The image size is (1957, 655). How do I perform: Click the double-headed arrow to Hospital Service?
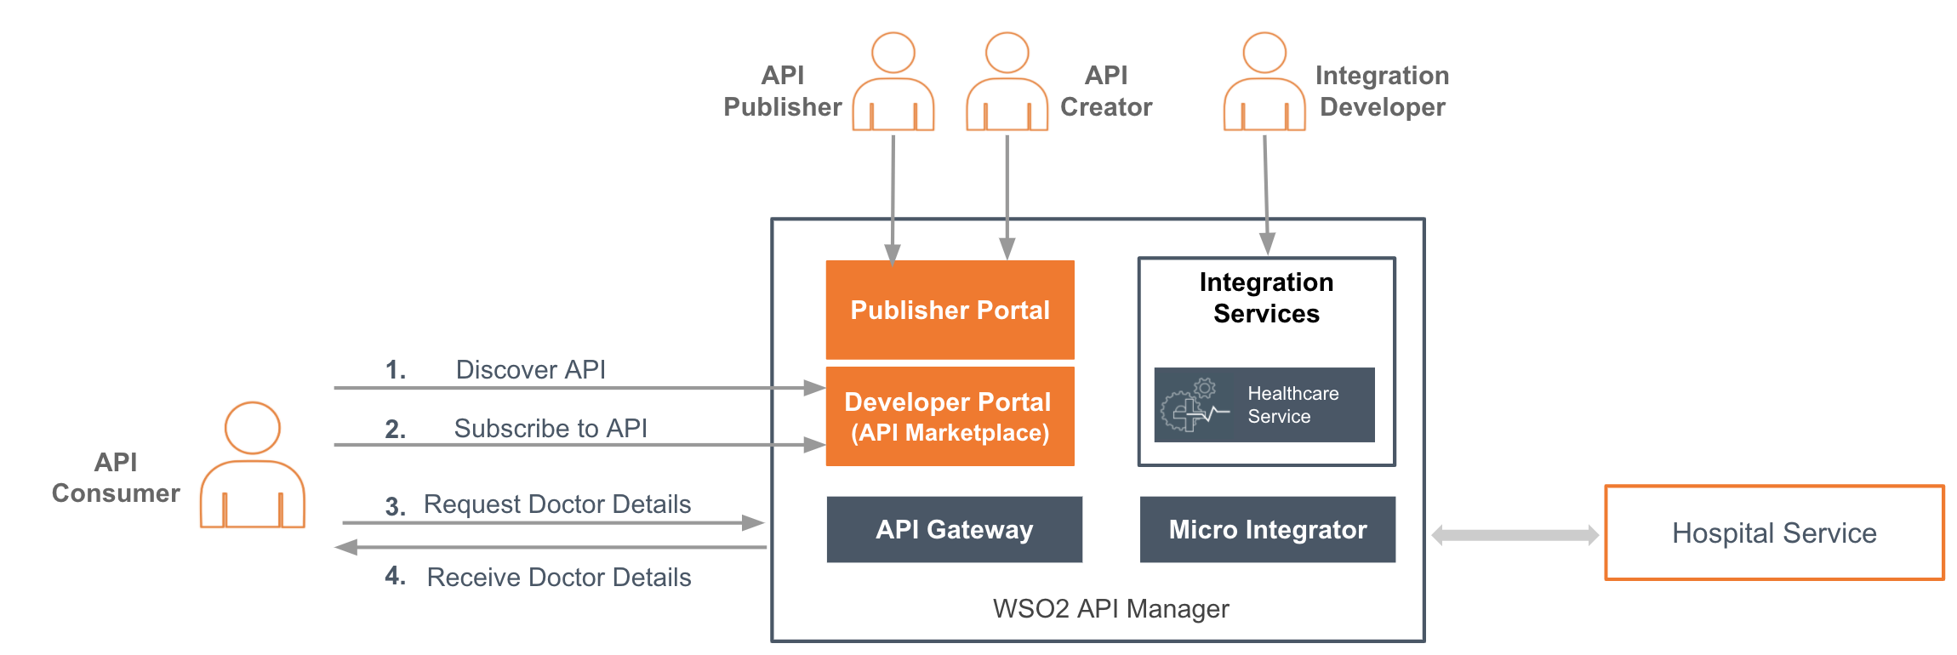1515,535
